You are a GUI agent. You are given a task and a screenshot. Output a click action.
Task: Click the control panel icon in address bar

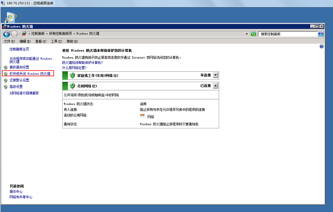[x=24, y=34]
